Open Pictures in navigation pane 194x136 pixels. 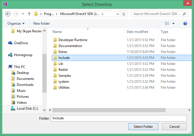click(20, 97)
